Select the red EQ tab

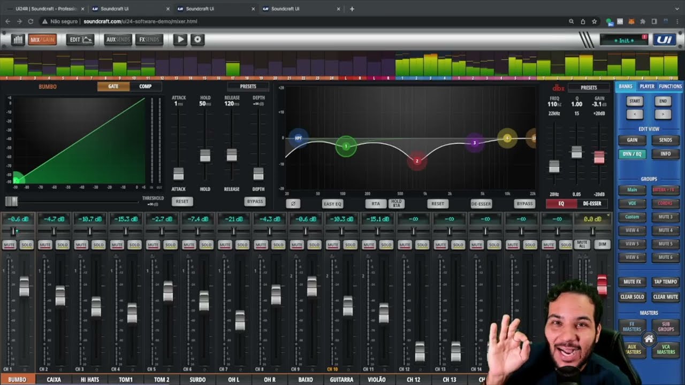(561, 203)
